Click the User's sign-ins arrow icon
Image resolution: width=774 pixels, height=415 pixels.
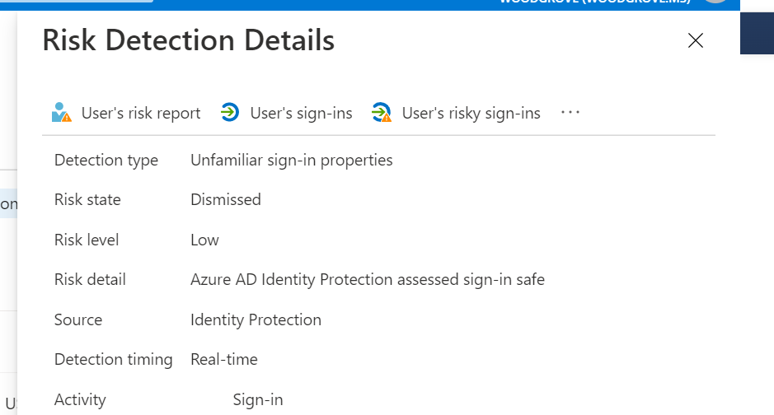point(229,112)
